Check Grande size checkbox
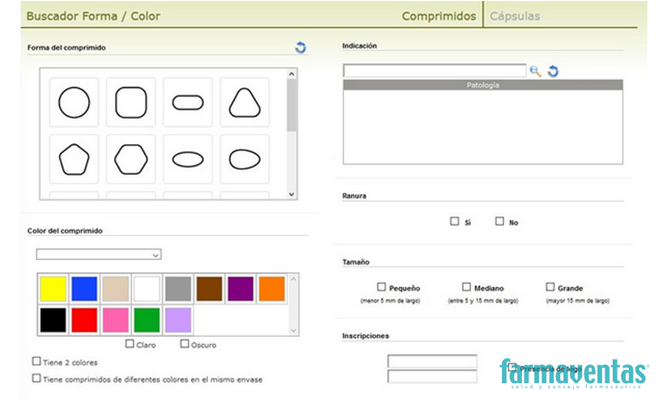The width and height of the screenshot is (667, 401). pos(550,287)
